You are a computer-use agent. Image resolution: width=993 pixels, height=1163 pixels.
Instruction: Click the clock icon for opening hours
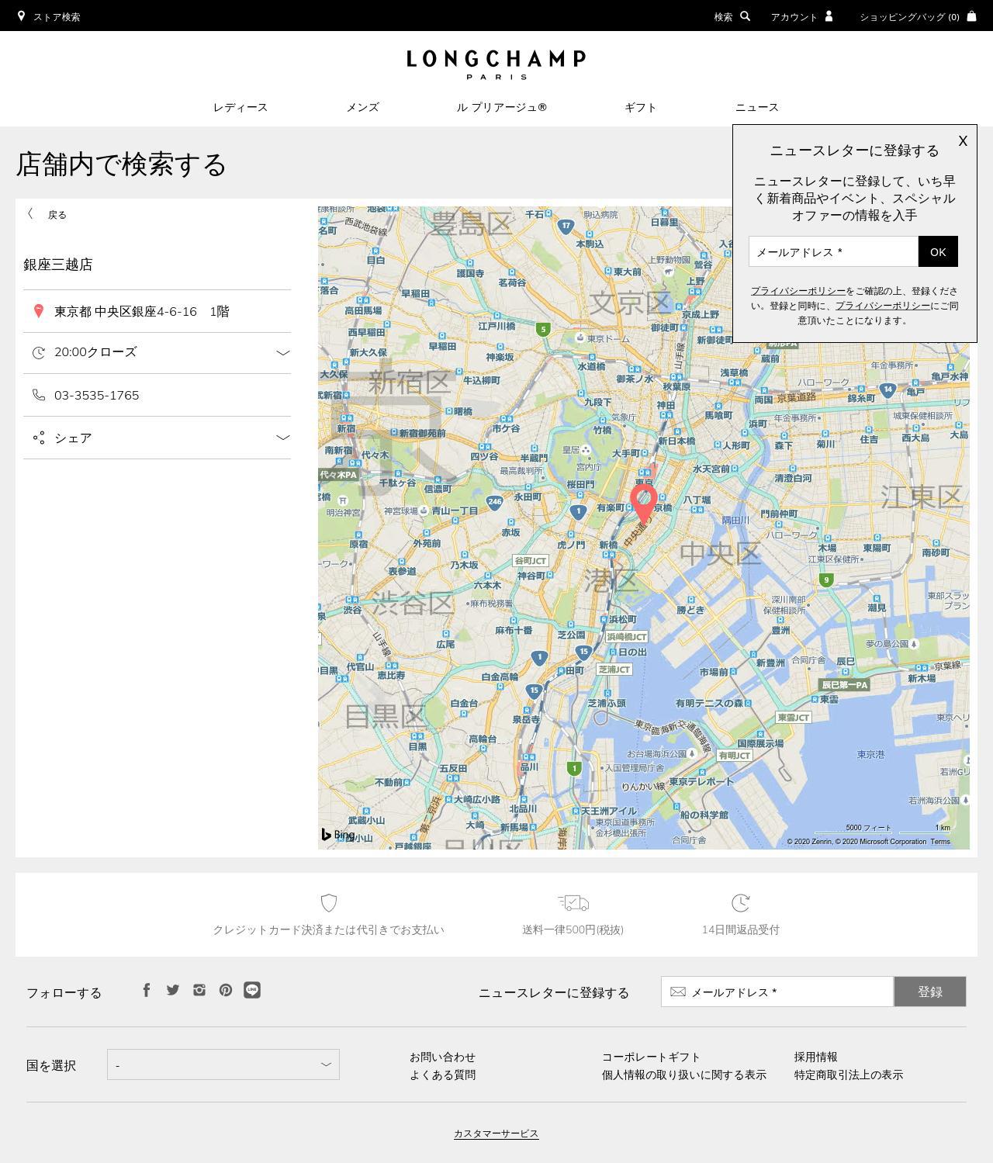tap(38, 353)
